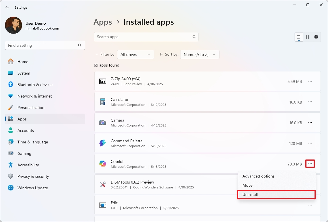Image resolution: width=328 pixels, height=222 pixels.
Task: Open the ellipsis menu for Edit app
Action: click(x=310, y=205)
